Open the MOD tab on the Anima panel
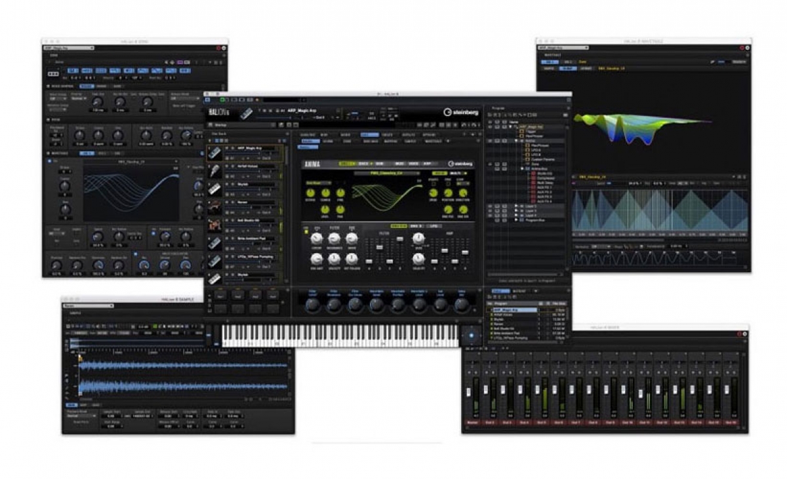This screenshot has height=479, width=787. tap(399, 164)
